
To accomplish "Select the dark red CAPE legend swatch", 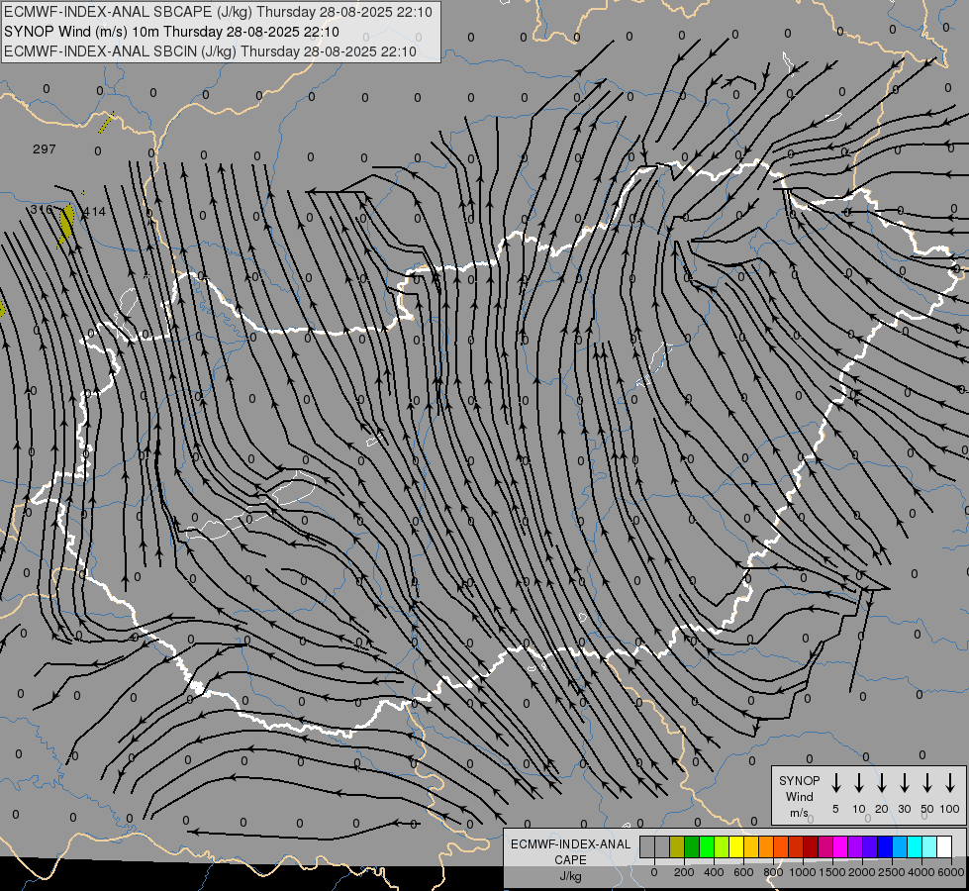I will coord(811,846).
